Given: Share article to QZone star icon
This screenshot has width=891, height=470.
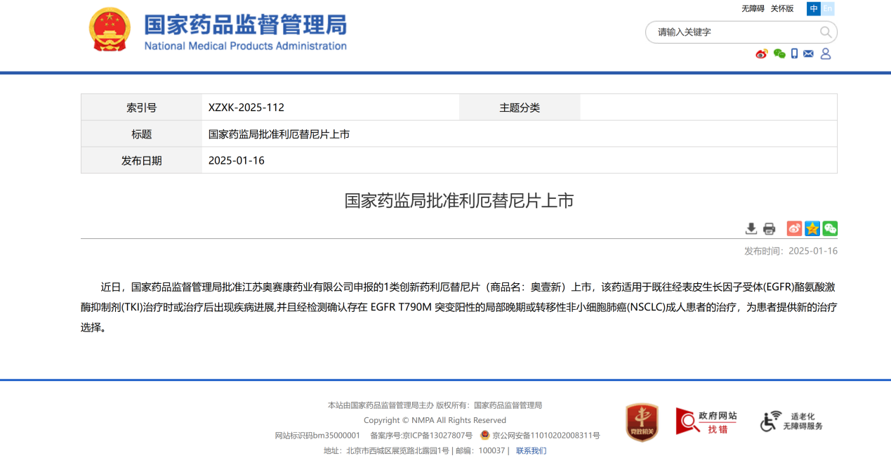Looking at the screenshot, I should coord(812,228).
